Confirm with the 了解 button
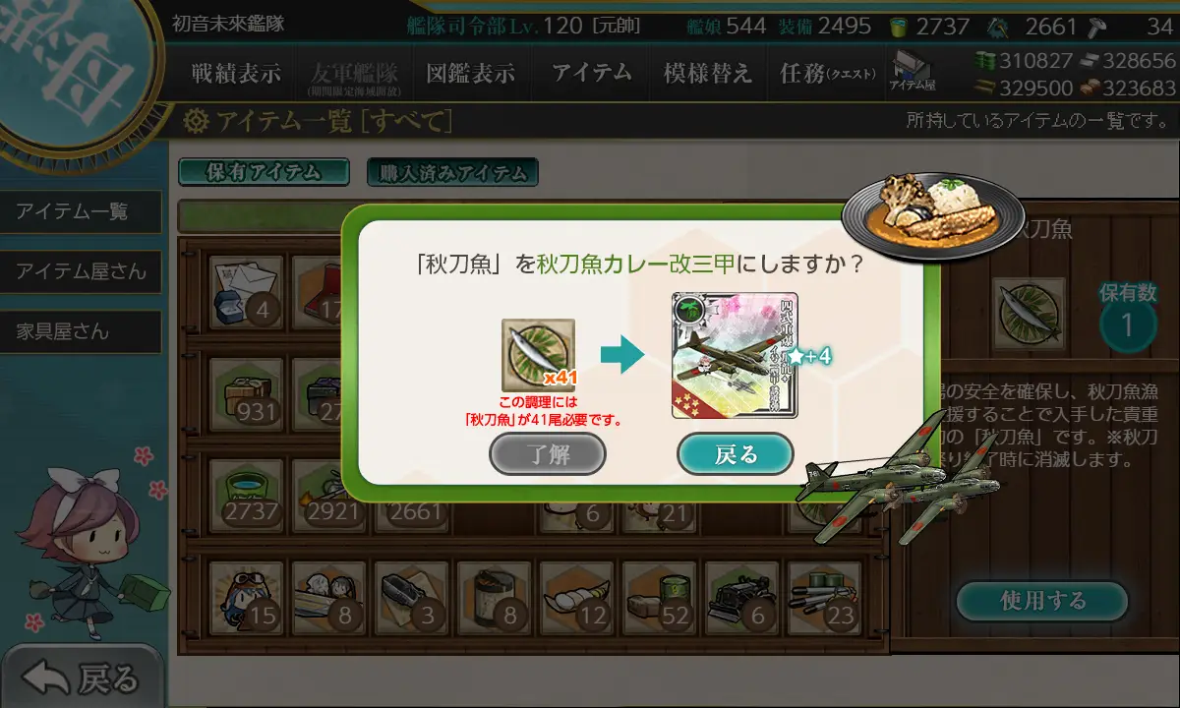 [x=548, y=453]
